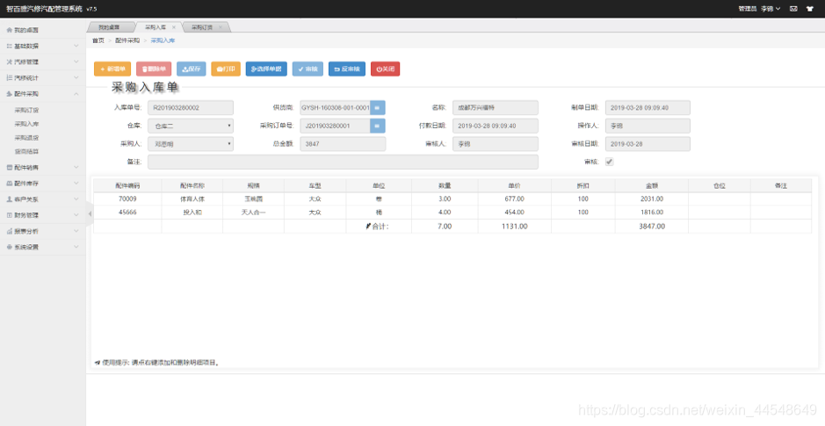Click the orange 打印 print button
This screenshot has width=825, height=426.
[226, 69]
